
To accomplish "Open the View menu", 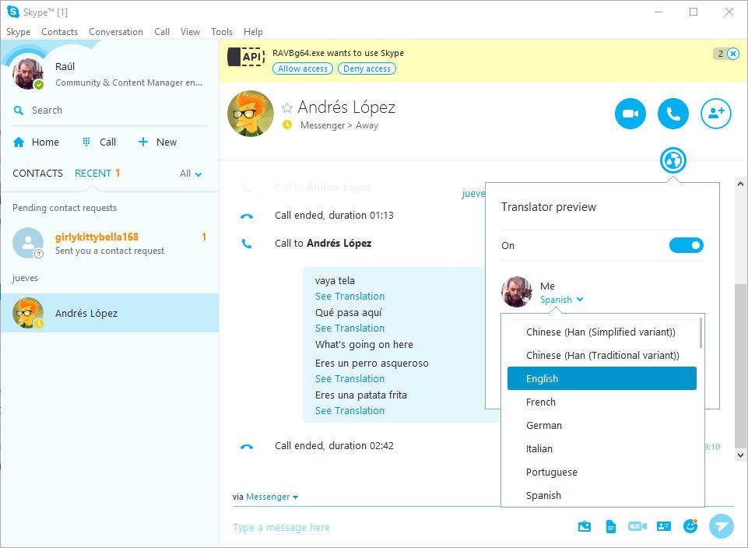I will 191,32.
